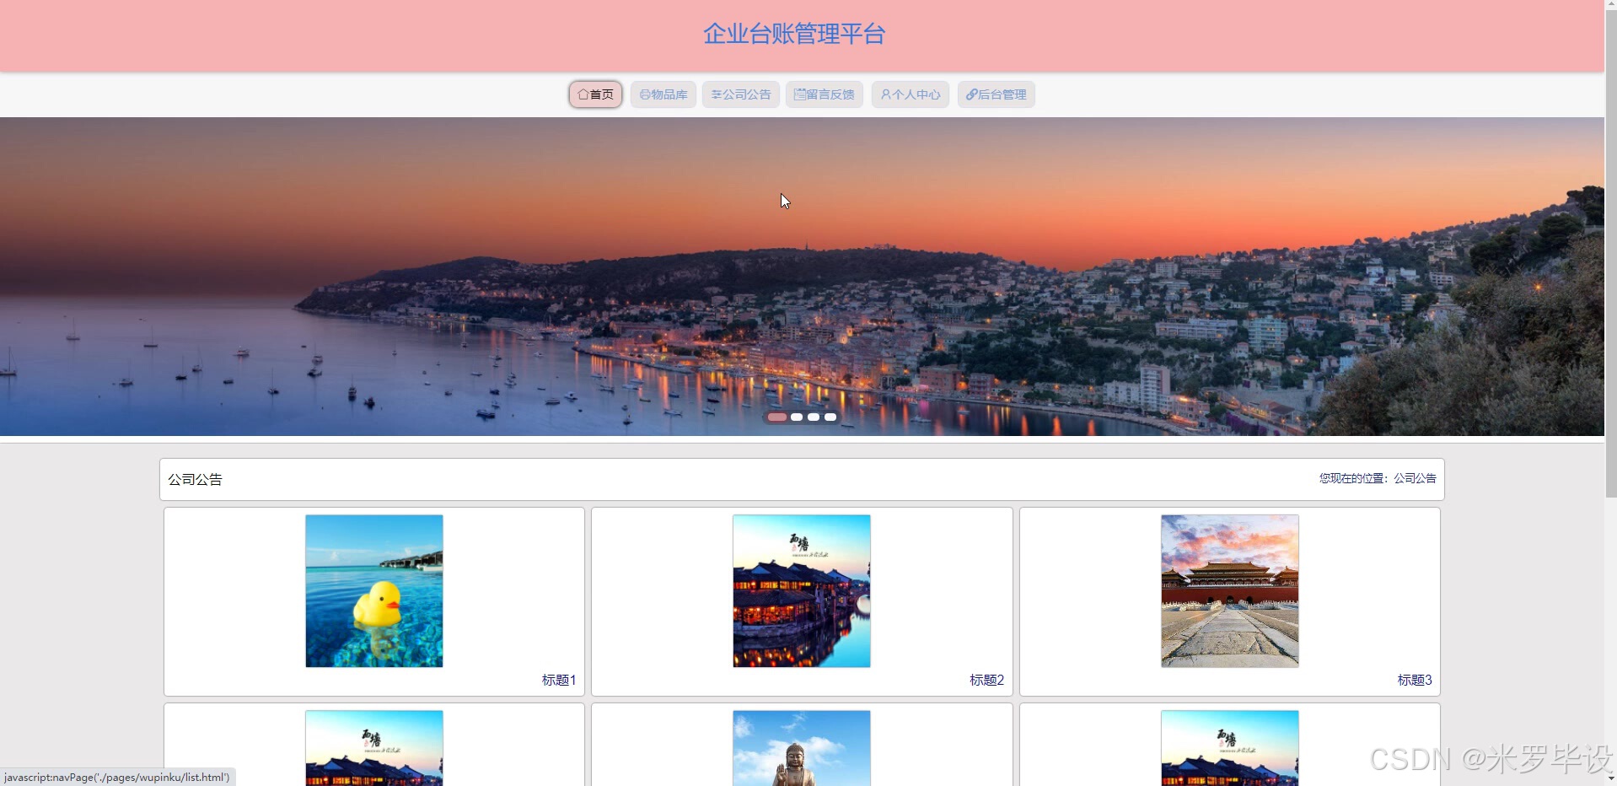Open the 首页 home tab

(595, 94)
